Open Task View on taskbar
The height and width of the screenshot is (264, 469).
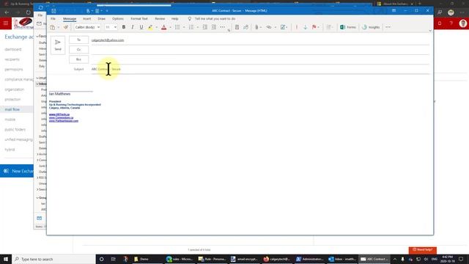point(113,259)
